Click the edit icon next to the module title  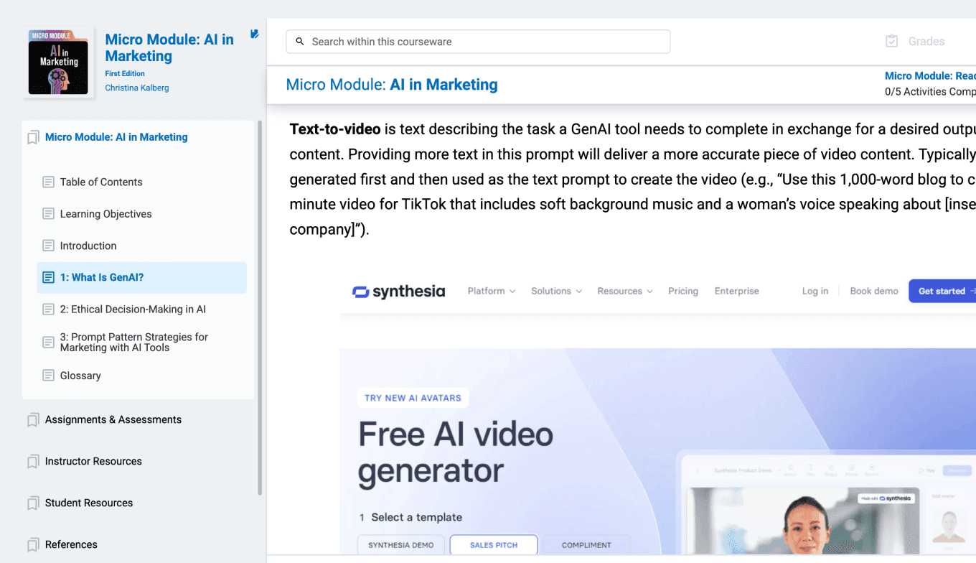tap(254, 34)
